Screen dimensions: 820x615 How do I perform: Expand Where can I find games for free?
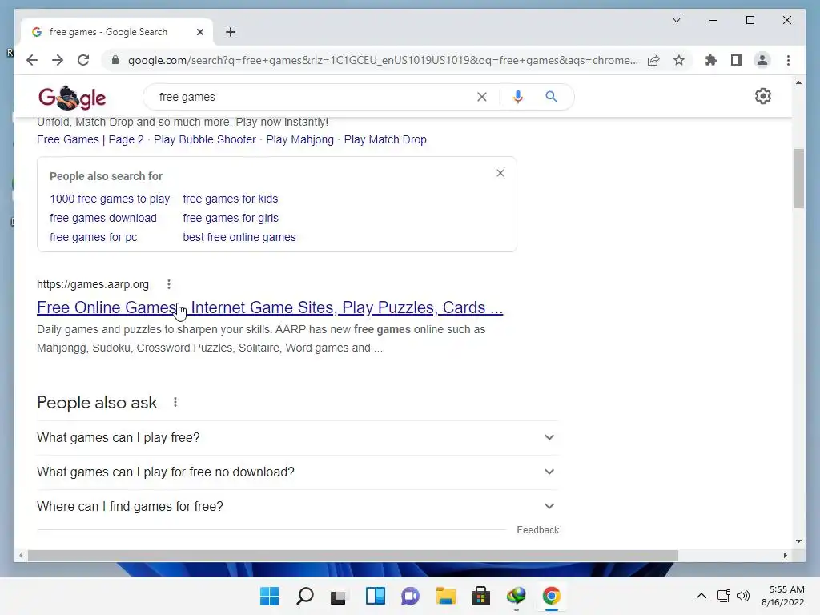point(296,507)
